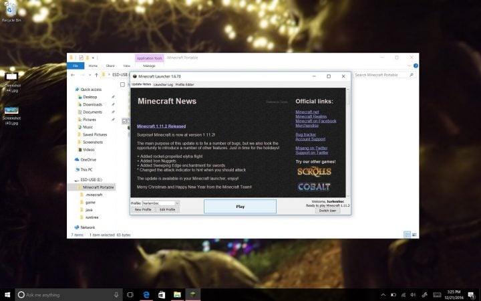
Task: Open the game folder in tree
Action: tap(90, 203)
